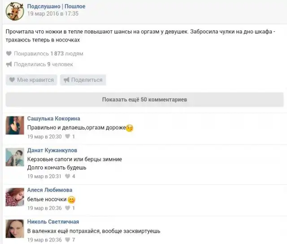Like Алеся Любимова's comment with the heart
287x244 pixels.
68,208
